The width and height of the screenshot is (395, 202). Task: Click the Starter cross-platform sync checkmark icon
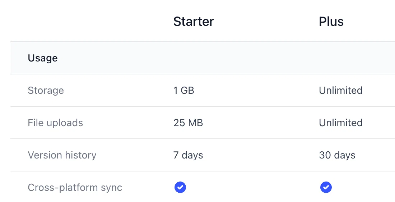[x=180, y=187]
